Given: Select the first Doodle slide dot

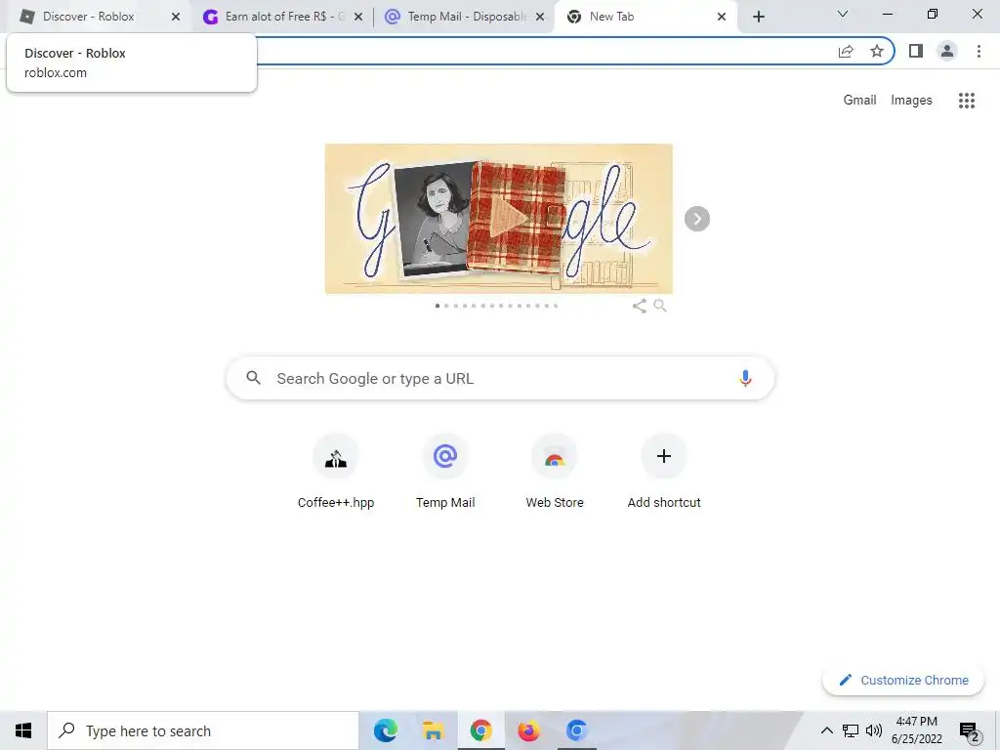Looking at the screenshot, I should (x=437, y=306).
